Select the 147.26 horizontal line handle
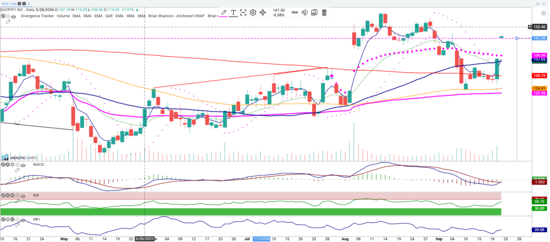The width and height of the screenshot is (550, 242). [517, 38]
